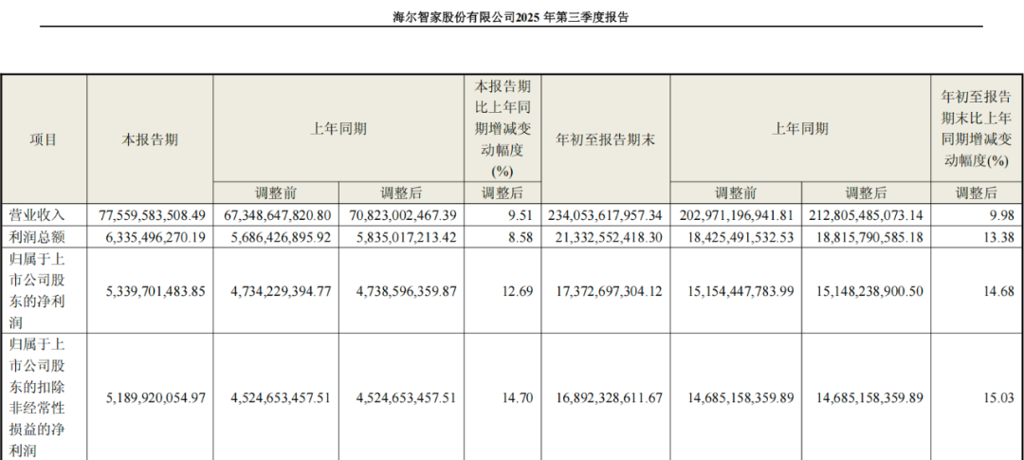Viewport: 1024px width, 460px height.
Task: Click the 本报告期比上年同期增减变动幅度 header cell
Action: click(502, 128)
